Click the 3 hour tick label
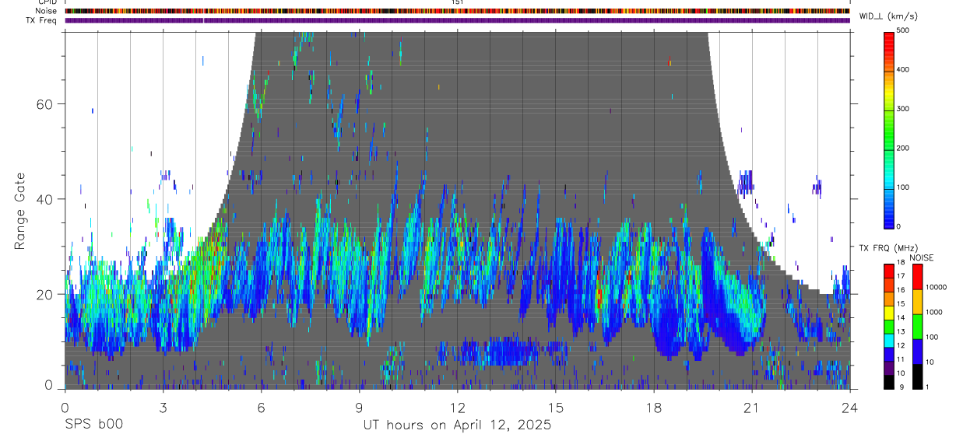This screenshot has height=441, width=956. (163, 408)
